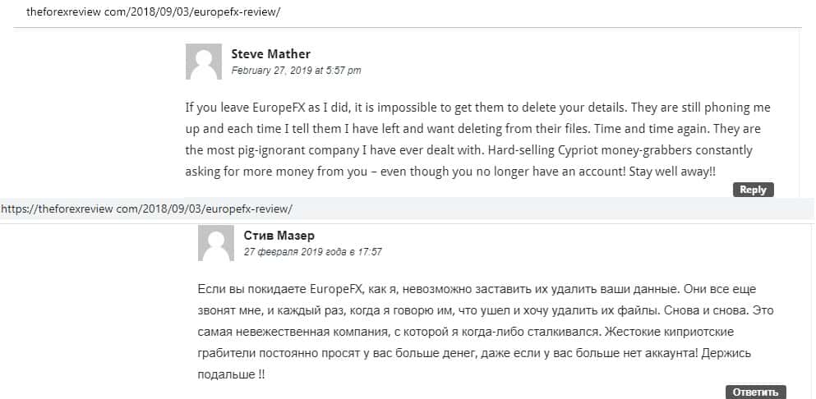Open the Steve Mather author name

271,54
